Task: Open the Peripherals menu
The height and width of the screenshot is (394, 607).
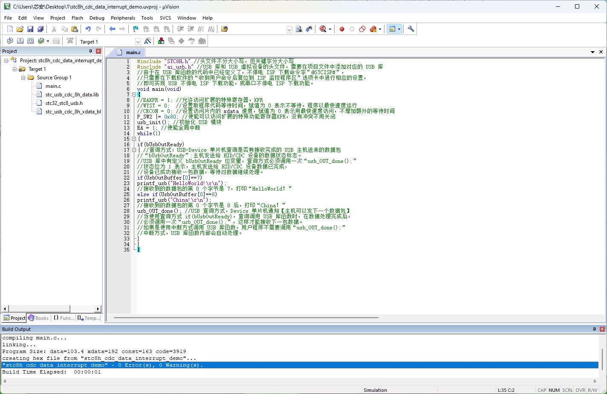Action: click(123, 18)
